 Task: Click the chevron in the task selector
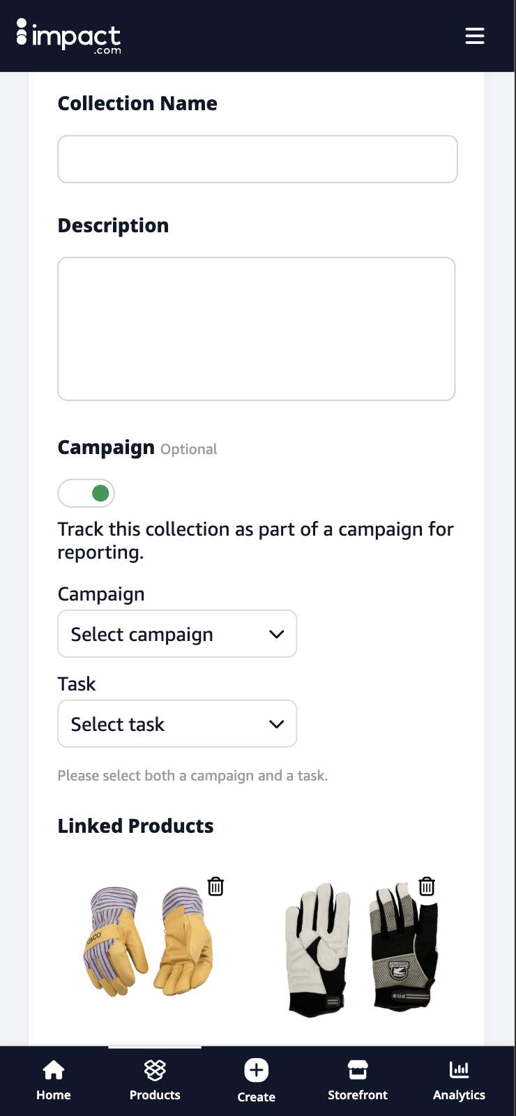[x=277, y=724]
